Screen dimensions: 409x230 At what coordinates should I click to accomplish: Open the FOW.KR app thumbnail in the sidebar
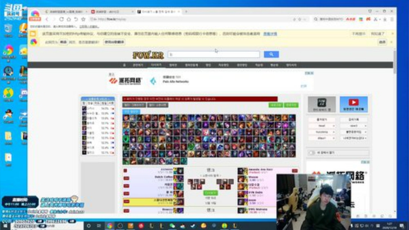click(322, 104)
